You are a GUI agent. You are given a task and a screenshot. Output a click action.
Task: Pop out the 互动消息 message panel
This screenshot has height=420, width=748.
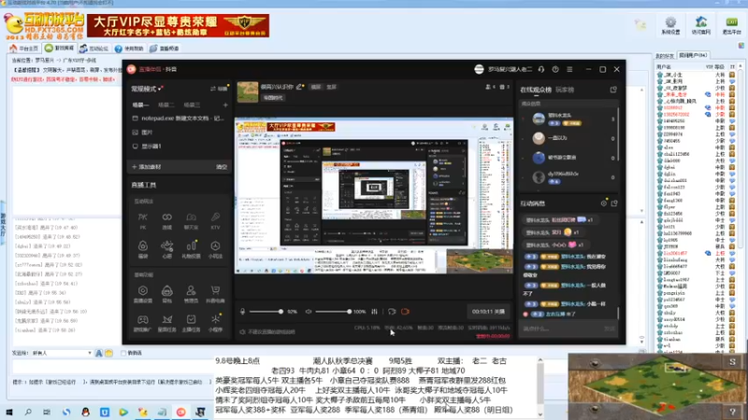pos(614,203)
